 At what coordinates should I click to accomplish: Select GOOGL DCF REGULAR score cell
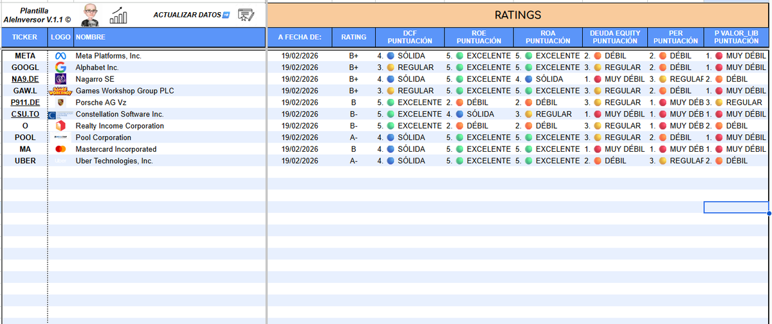(x=410, y=67)
